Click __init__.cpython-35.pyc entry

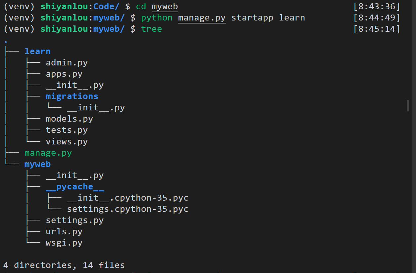128,198
